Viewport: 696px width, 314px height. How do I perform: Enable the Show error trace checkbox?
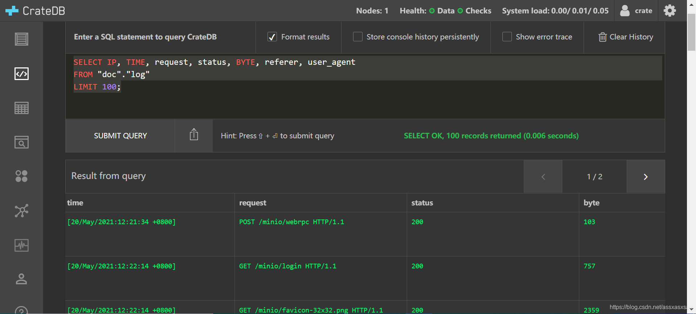[x=507, y=37]
